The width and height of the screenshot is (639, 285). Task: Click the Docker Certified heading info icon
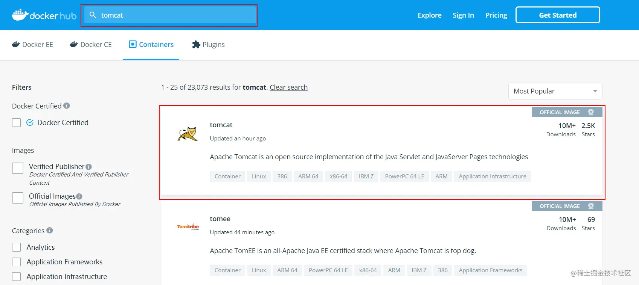(67, 106)
